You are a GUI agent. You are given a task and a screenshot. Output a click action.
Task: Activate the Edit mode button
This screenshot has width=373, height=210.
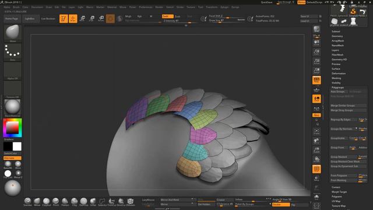pyautogui.click(x=64, y=19)
